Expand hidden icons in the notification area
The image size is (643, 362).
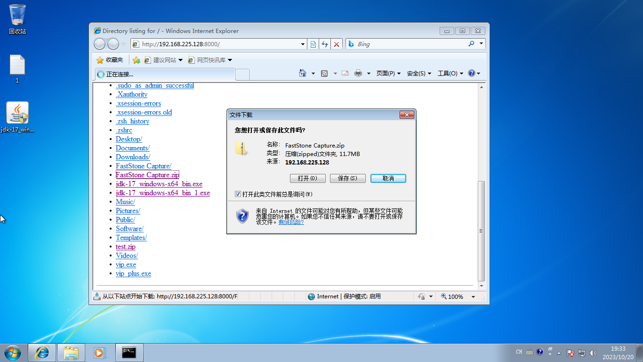(558, 353)
